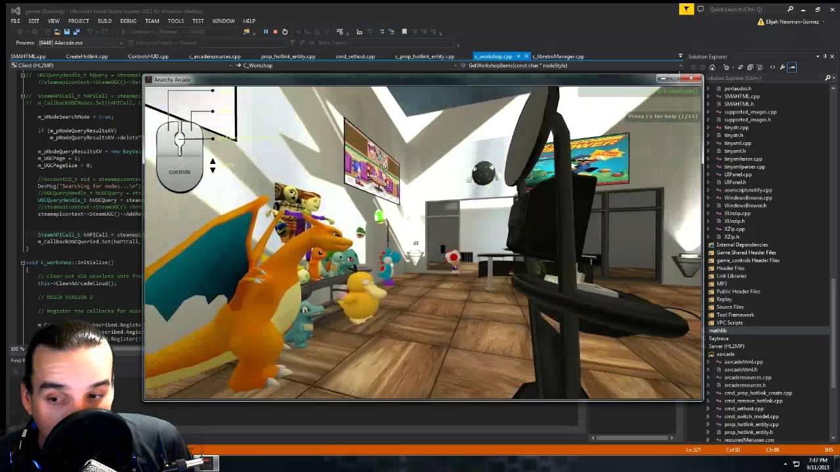Switch to c_libretroManager.cpp tab
This screenshot has height=472, width=840.
point(558,56)
